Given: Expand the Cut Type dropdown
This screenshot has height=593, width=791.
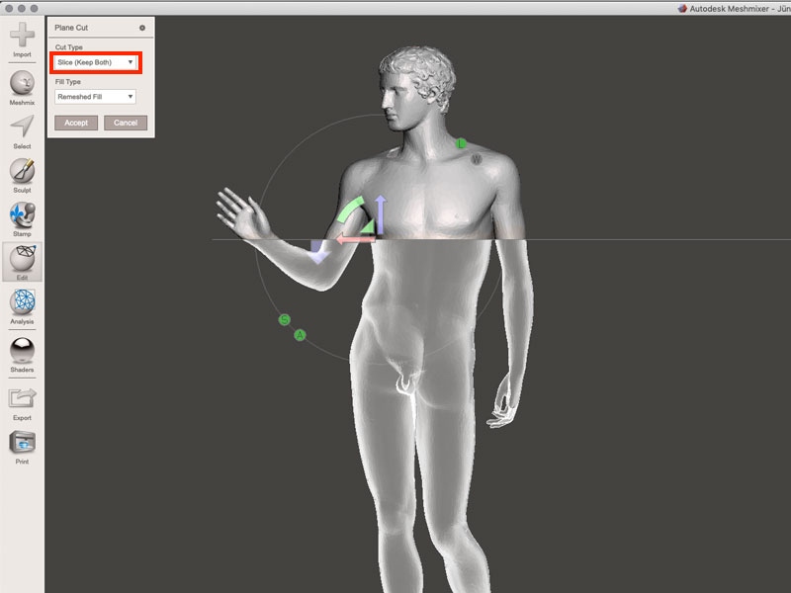Looking at the screenshot, I should coord(96,62).
